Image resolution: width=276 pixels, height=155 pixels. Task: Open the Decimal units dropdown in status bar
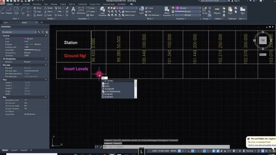251,151
